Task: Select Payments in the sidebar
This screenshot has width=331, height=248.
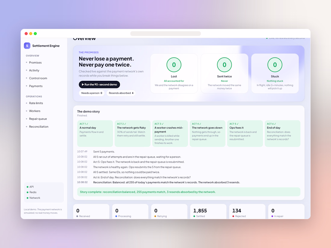Action: click(36, 86)
